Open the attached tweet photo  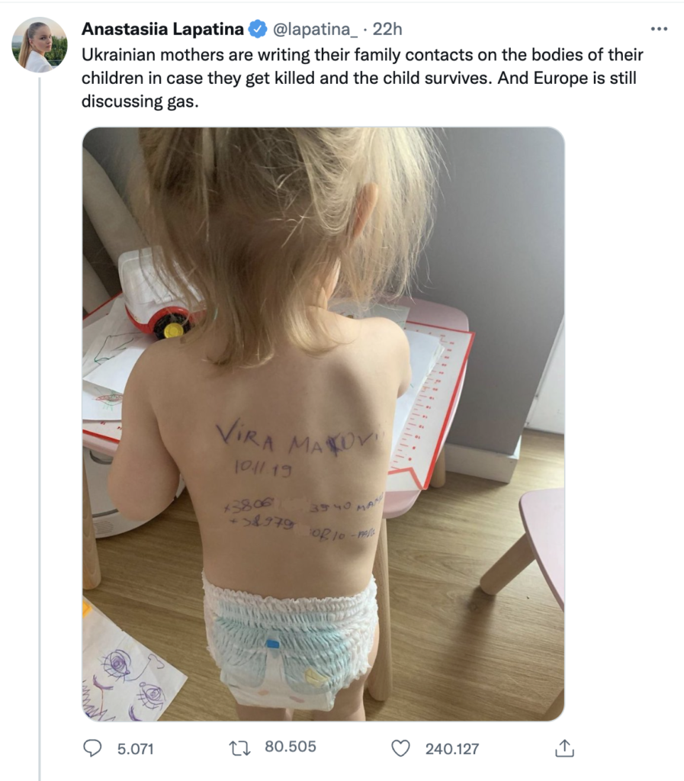click(323, 424)
